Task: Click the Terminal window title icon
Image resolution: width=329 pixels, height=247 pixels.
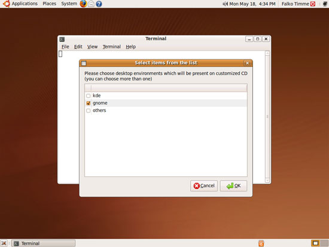Action: (x=62, y=39)
